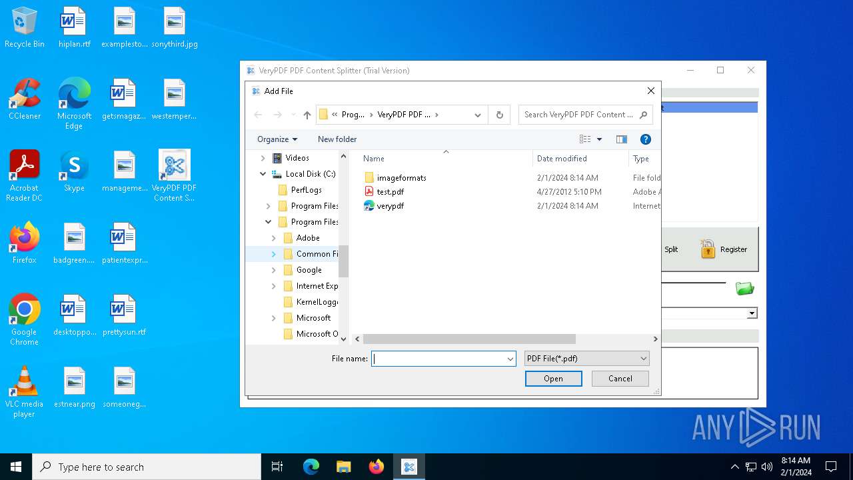Image resolution: width=853 pixels, height=480 pixels.
Task: Open the Organize menu
Action: pyautogui.click(x=277, y=139)
